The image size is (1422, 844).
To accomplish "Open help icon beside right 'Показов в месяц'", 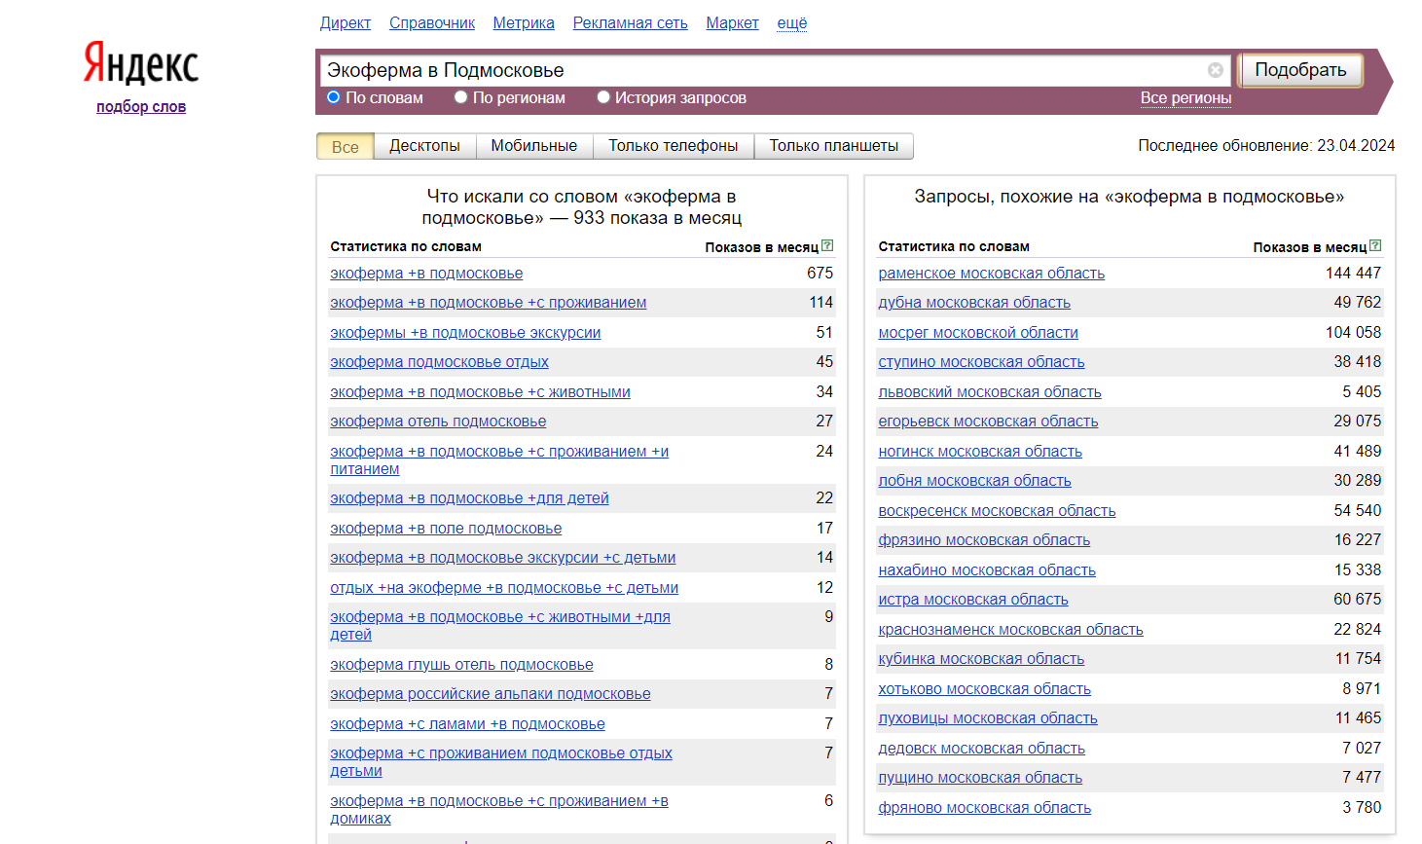I will pos(1375,245).
